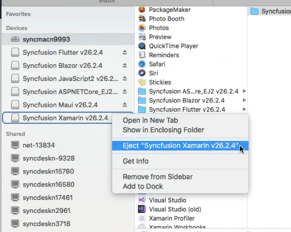Select the Photo Booth application row

191,19
